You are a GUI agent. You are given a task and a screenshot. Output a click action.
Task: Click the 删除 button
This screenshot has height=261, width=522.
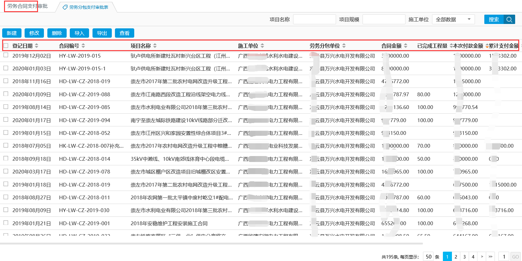pos(57,33)
